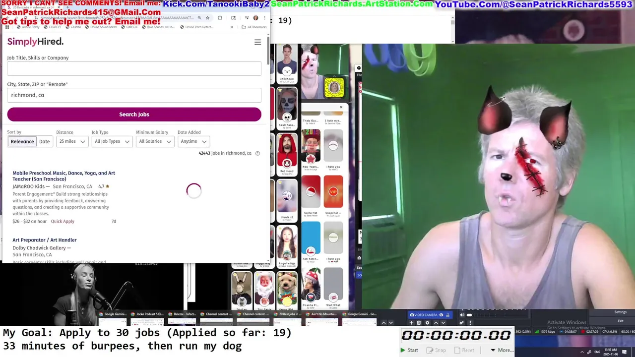Close the lens panel with the X
The image size is (635, 357).
click(341, 107)
